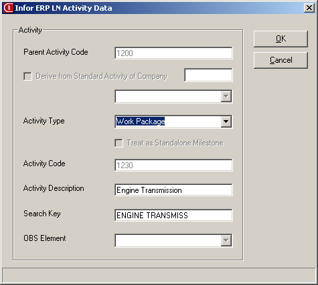Click inside the OBS Element combo field
Image resolution: width=318 pixels, height=285 pixels.
(x=168, y=240)
